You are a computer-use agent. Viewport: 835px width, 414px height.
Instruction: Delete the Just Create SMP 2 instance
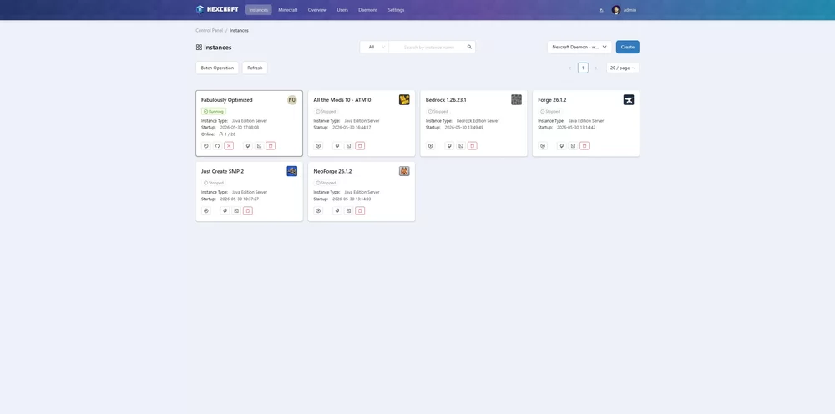[x=248, y=210]
